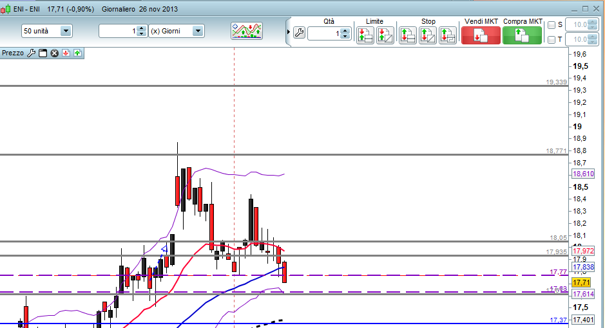Viewport: 605px width, 328px height.
Task: Click the blue 17,838 price label
Action: click(x=583, y=267)
